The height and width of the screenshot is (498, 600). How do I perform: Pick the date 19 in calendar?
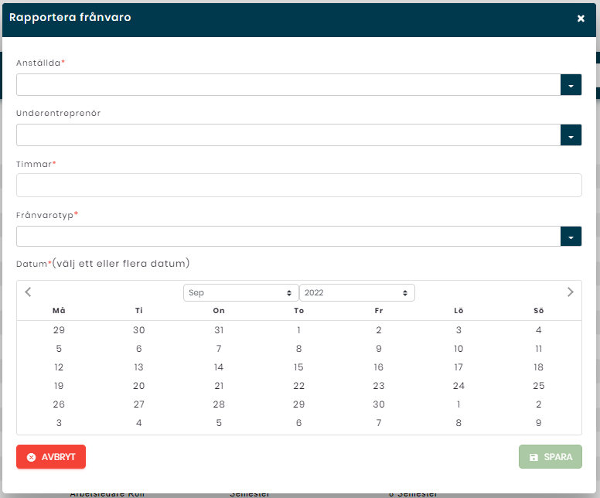59,385
